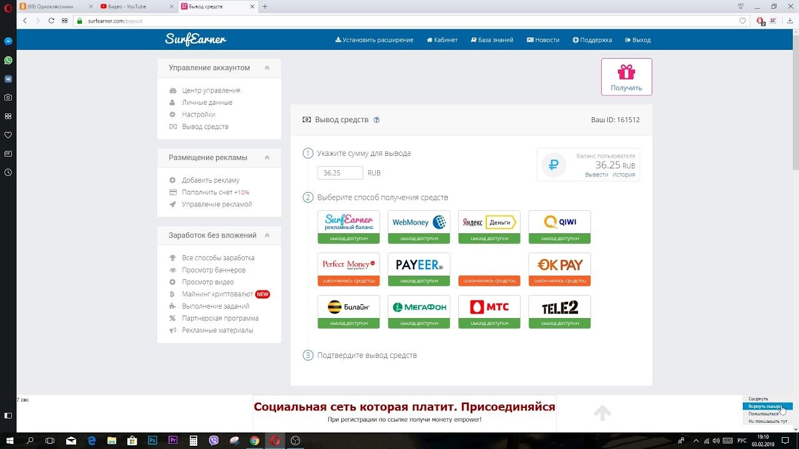Collapse the Заработок без вложений section
799x449 pixels.
coord(267,236)
